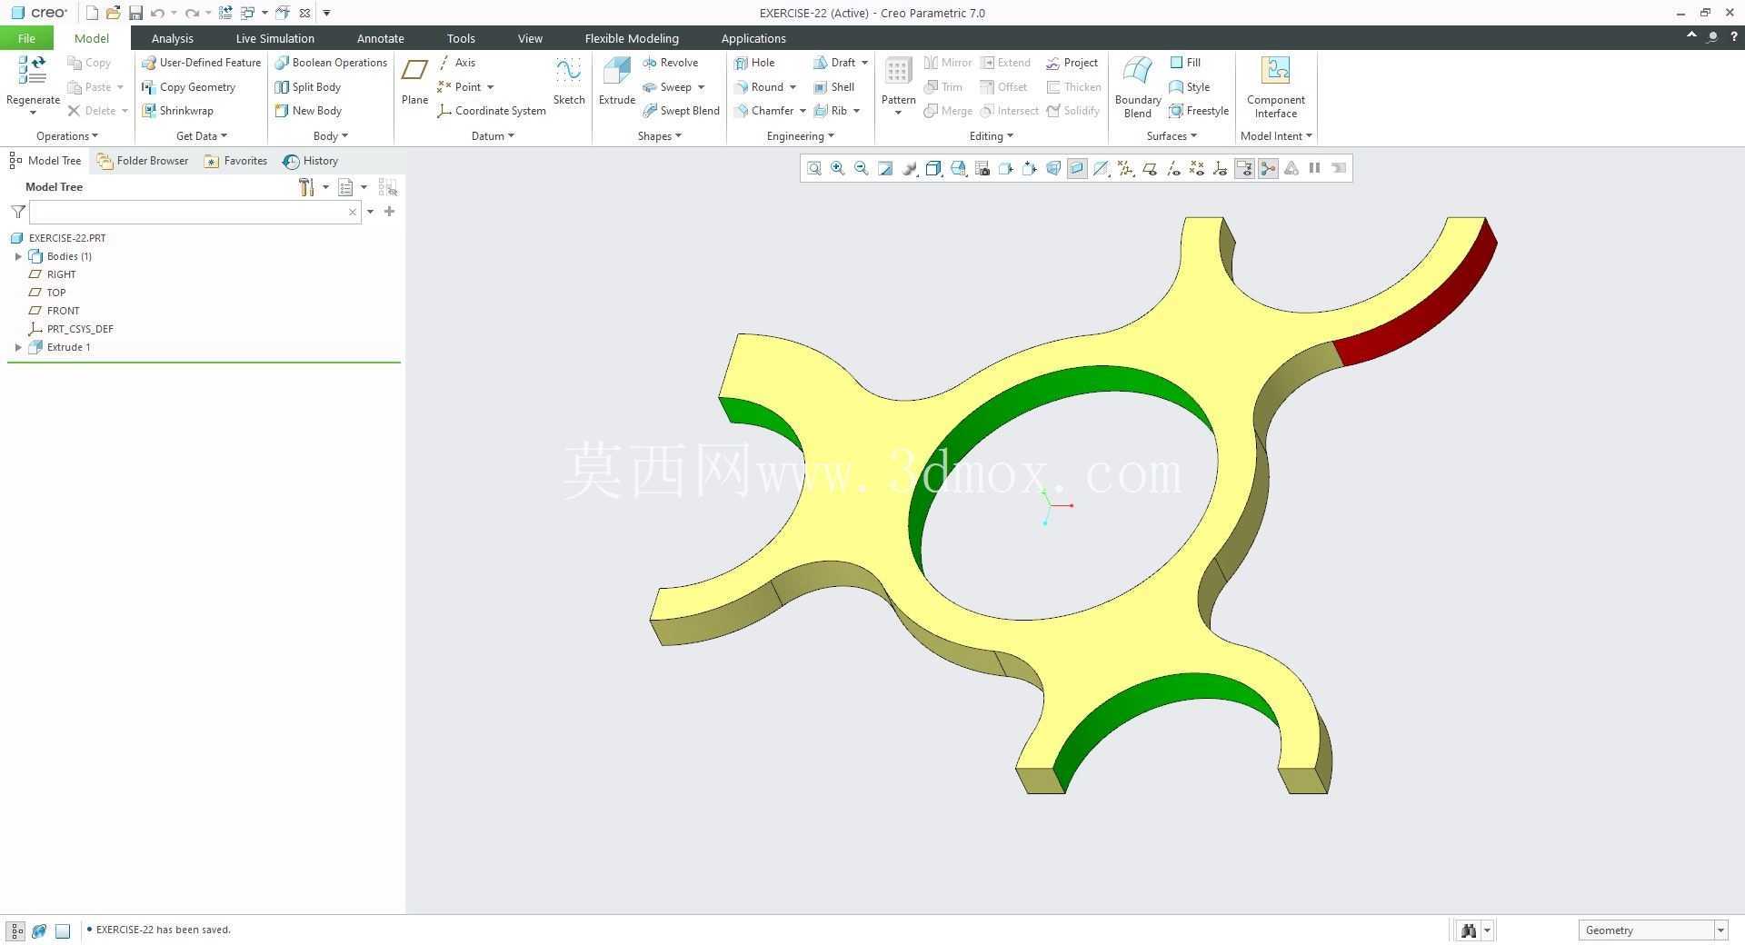Open the Display Style cube icon
The height and width of the screenshot is (945, 1745).
pyautogui.click(x=933, y=168)
